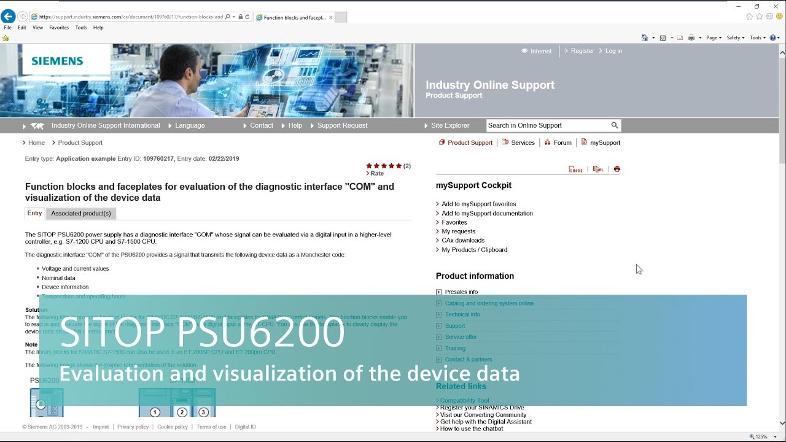Click the forward navigation arrow
The height and width of the screenshot is (442, 786).
(x=23, y=17)
